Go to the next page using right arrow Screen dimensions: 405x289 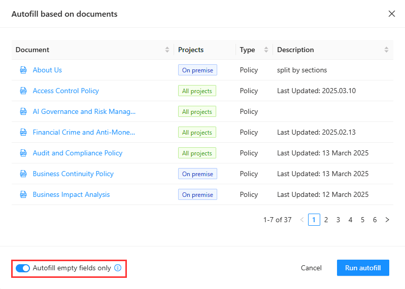click(387, 220)
